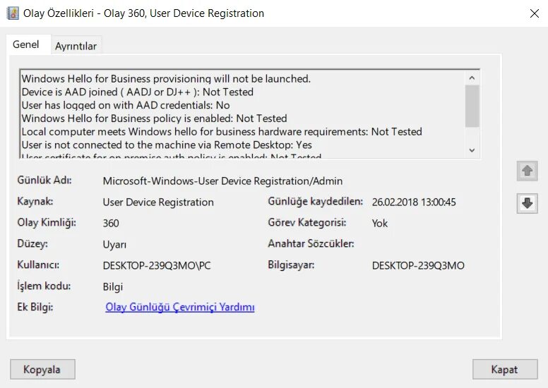The image size is (548, 388).
Task: Click the Event Viewer icon in title bar
Action: [12, 13]
